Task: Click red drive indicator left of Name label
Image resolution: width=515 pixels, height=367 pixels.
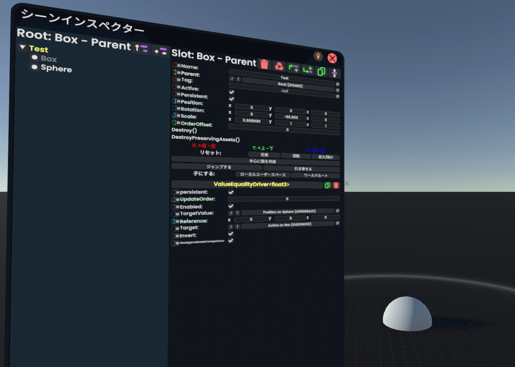Action: point(174,65)
